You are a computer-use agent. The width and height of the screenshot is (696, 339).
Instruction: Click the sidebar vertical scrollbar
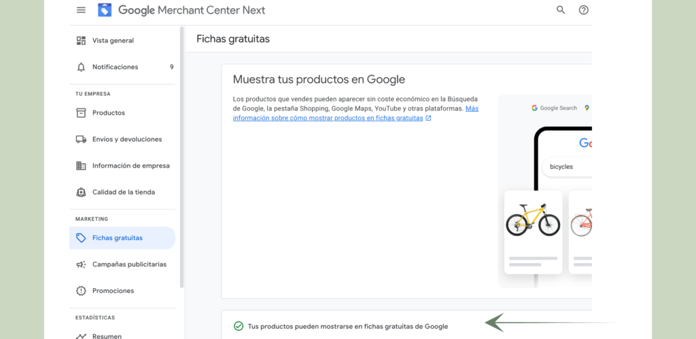click(x=181, y=157)
